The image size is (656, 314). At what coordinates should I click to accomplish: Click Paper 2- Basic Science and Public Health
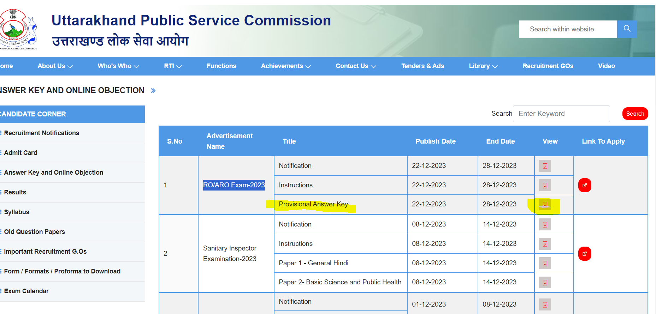[x=340, y=282]
